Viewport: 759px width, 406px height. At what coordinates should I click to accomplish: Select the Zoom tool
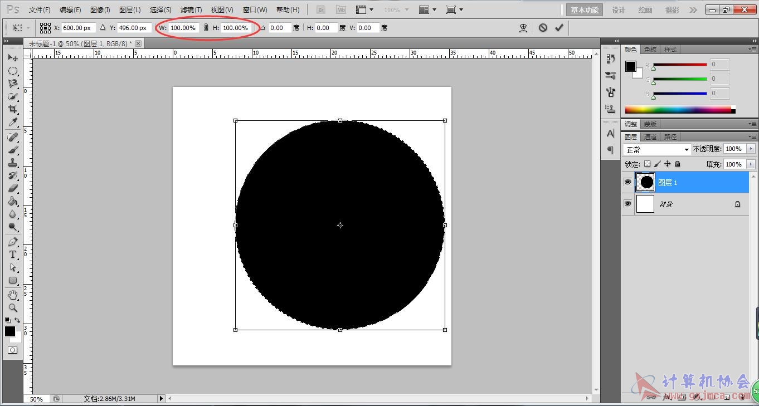12,307
